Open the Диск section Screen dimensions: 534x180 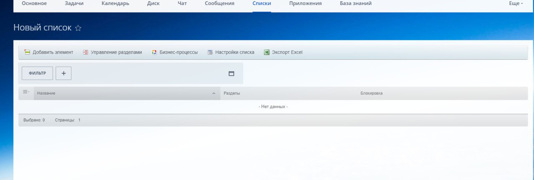153,3
